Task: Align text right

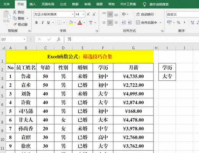Action: point(116,23)
